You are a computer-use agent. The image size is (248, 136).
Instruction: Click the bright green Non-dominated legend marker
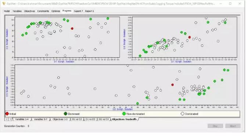click(124, 114)
